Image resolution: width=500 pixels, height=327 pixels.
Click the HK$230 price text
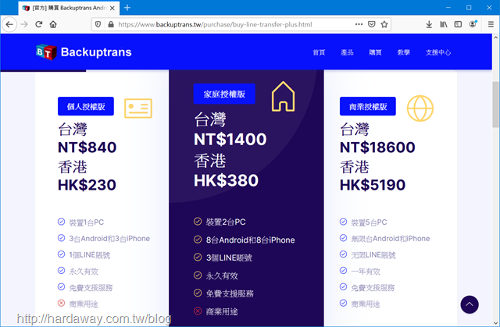[87, 185]
